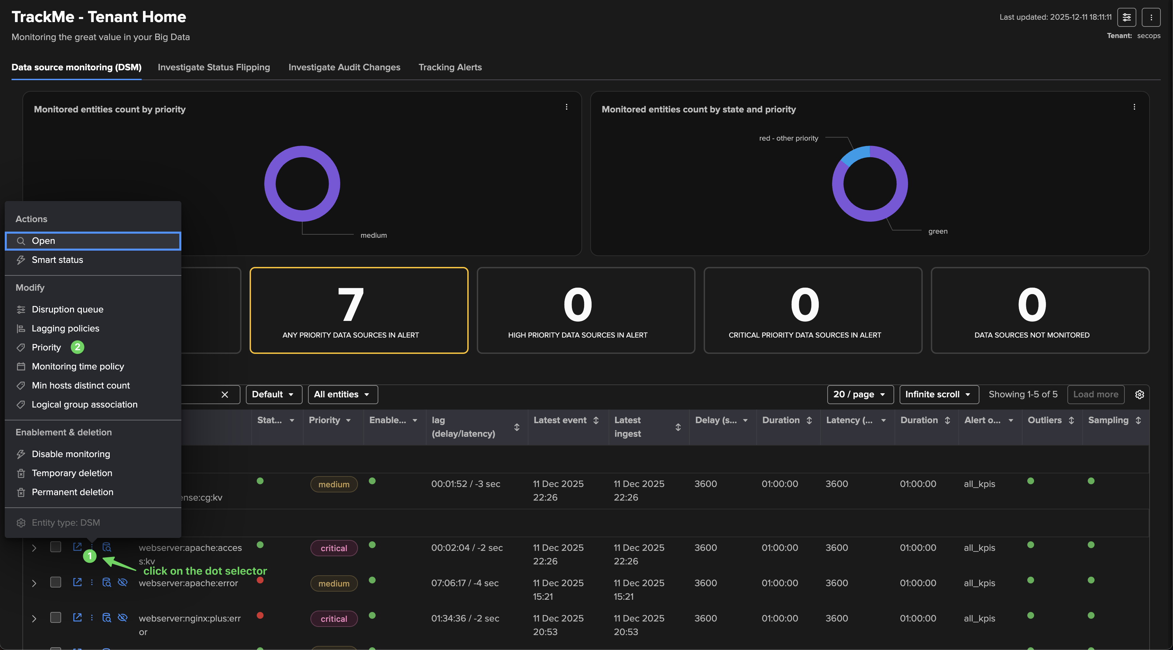This screenshot has width=1173, height=650.
Task: Select Any Priority Data Sources In Alert tile
Action: pos(359,310)
